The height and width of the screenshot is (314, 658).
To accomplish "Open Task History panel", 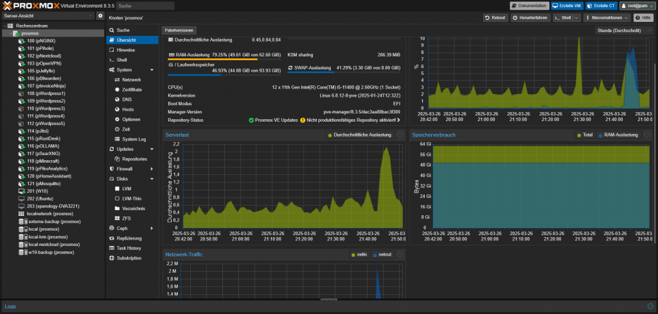I will coord(129,248).
